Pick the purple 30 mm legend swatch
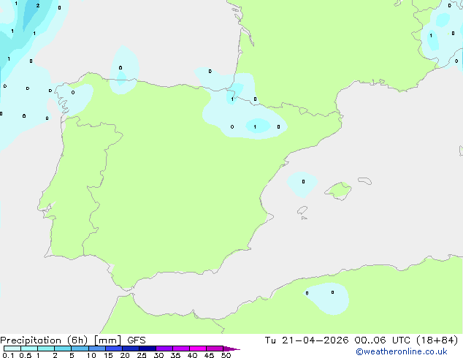Screen dimensions: 463x358 tap(164, 349)
